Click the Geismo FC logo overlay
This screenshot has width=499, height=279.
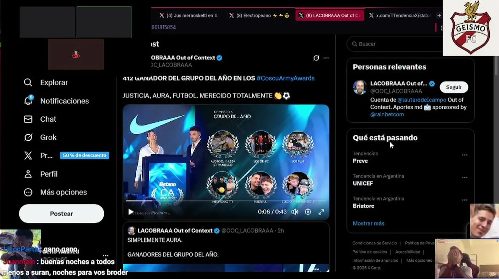[x=471, y=28]
